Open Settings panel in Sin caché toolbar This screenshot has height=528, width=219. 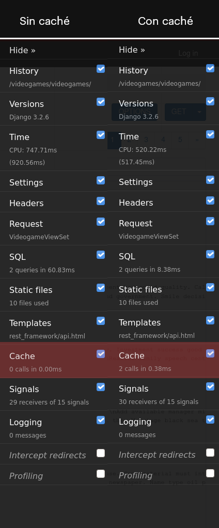(26, 182)
